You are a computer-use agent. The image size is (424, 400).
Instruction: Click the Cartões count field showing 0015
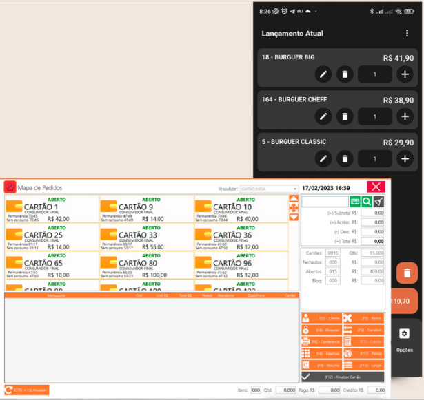coord(332,253)
